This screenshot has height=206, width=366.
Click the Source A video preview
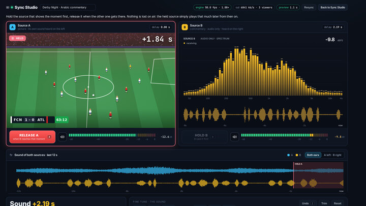click(90, 80)
